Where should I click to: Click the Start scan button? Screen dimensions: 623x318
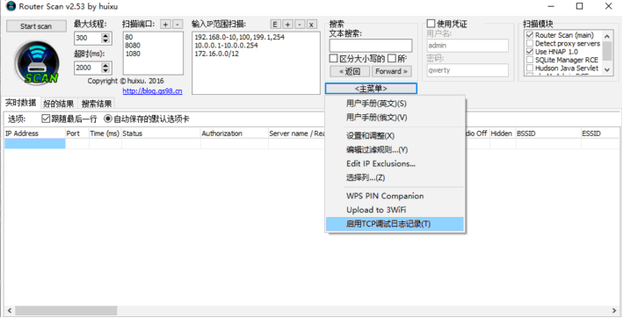tap(36, 26)
